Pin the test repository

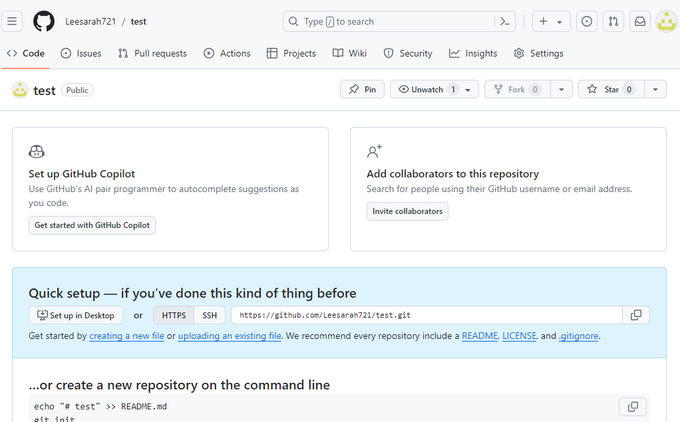tap(362, 89)
